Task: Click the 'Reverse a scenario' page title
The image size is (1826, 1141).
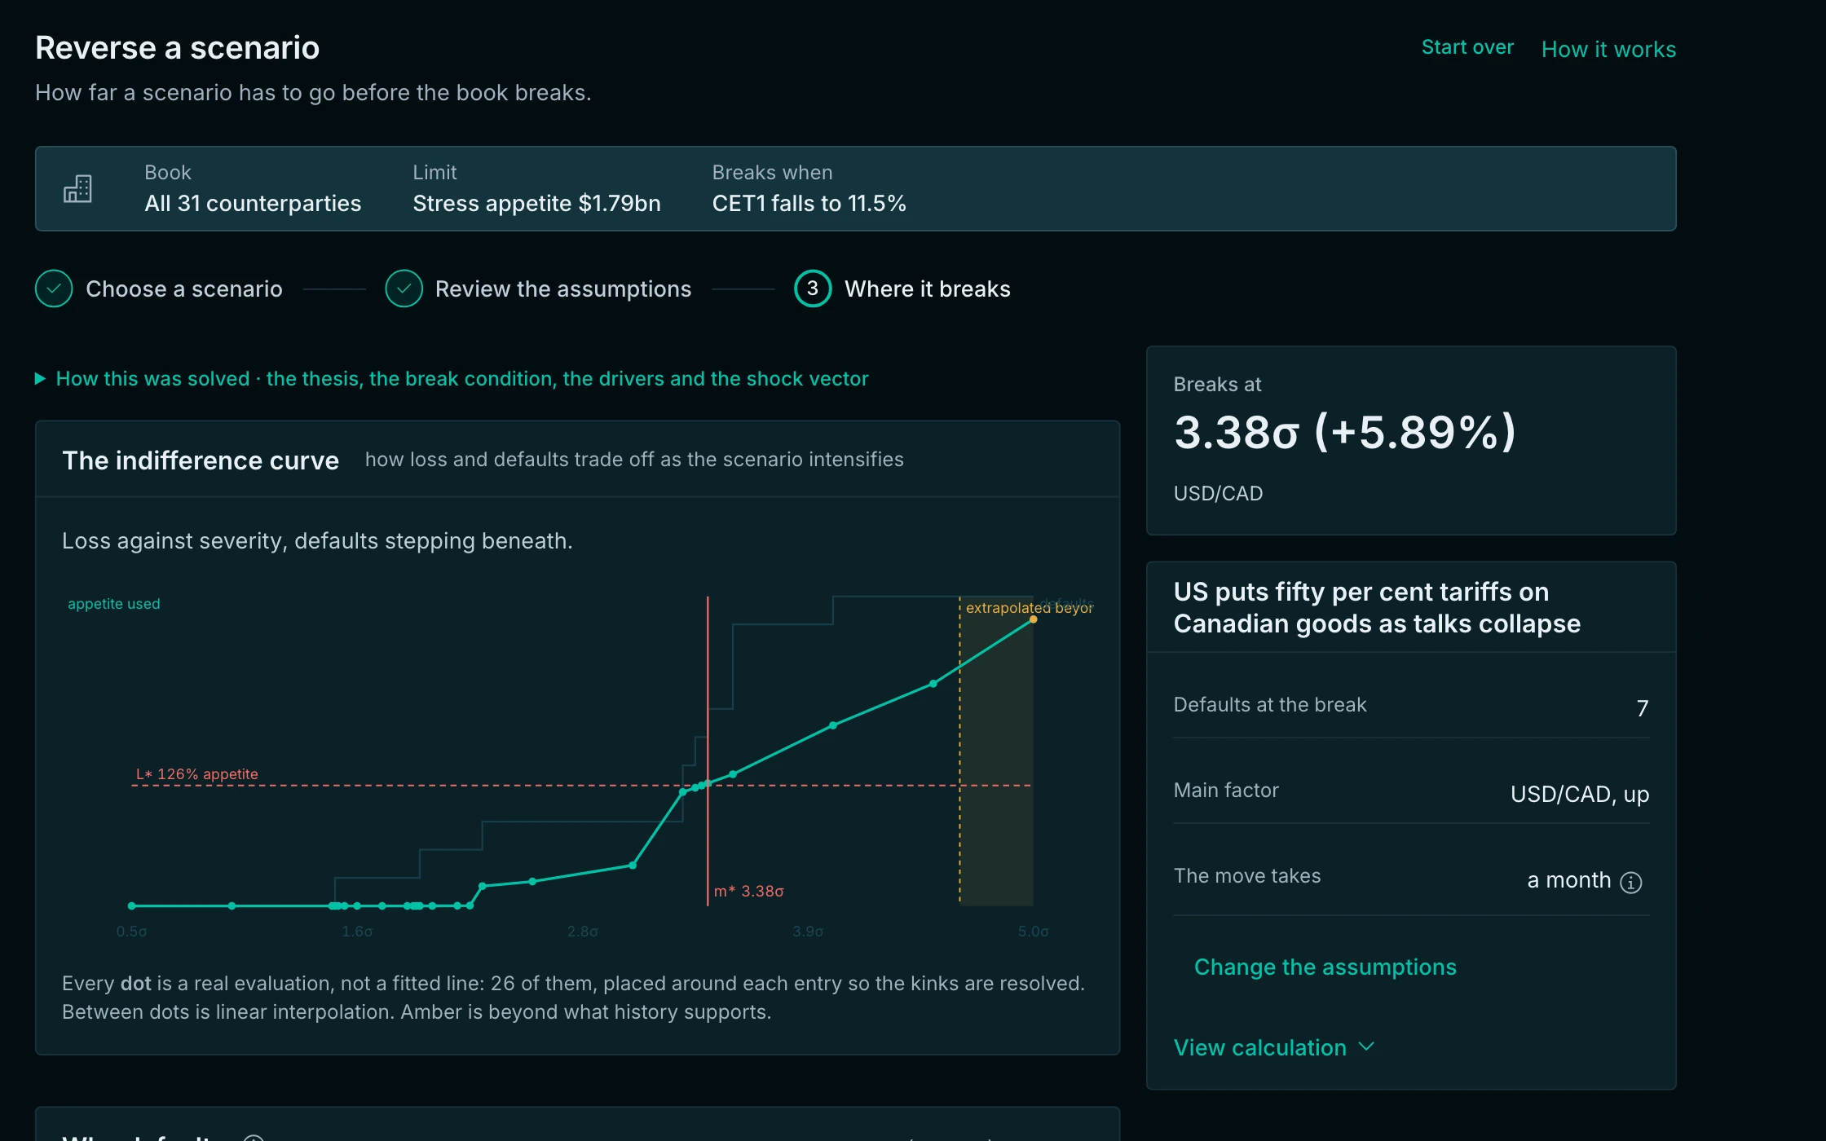Action: point(178,48)
